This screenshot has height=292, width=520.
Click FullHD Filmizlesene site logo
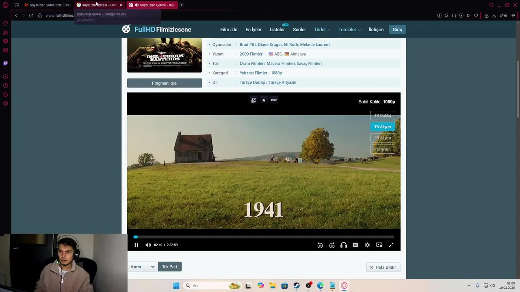pos(157,29)
